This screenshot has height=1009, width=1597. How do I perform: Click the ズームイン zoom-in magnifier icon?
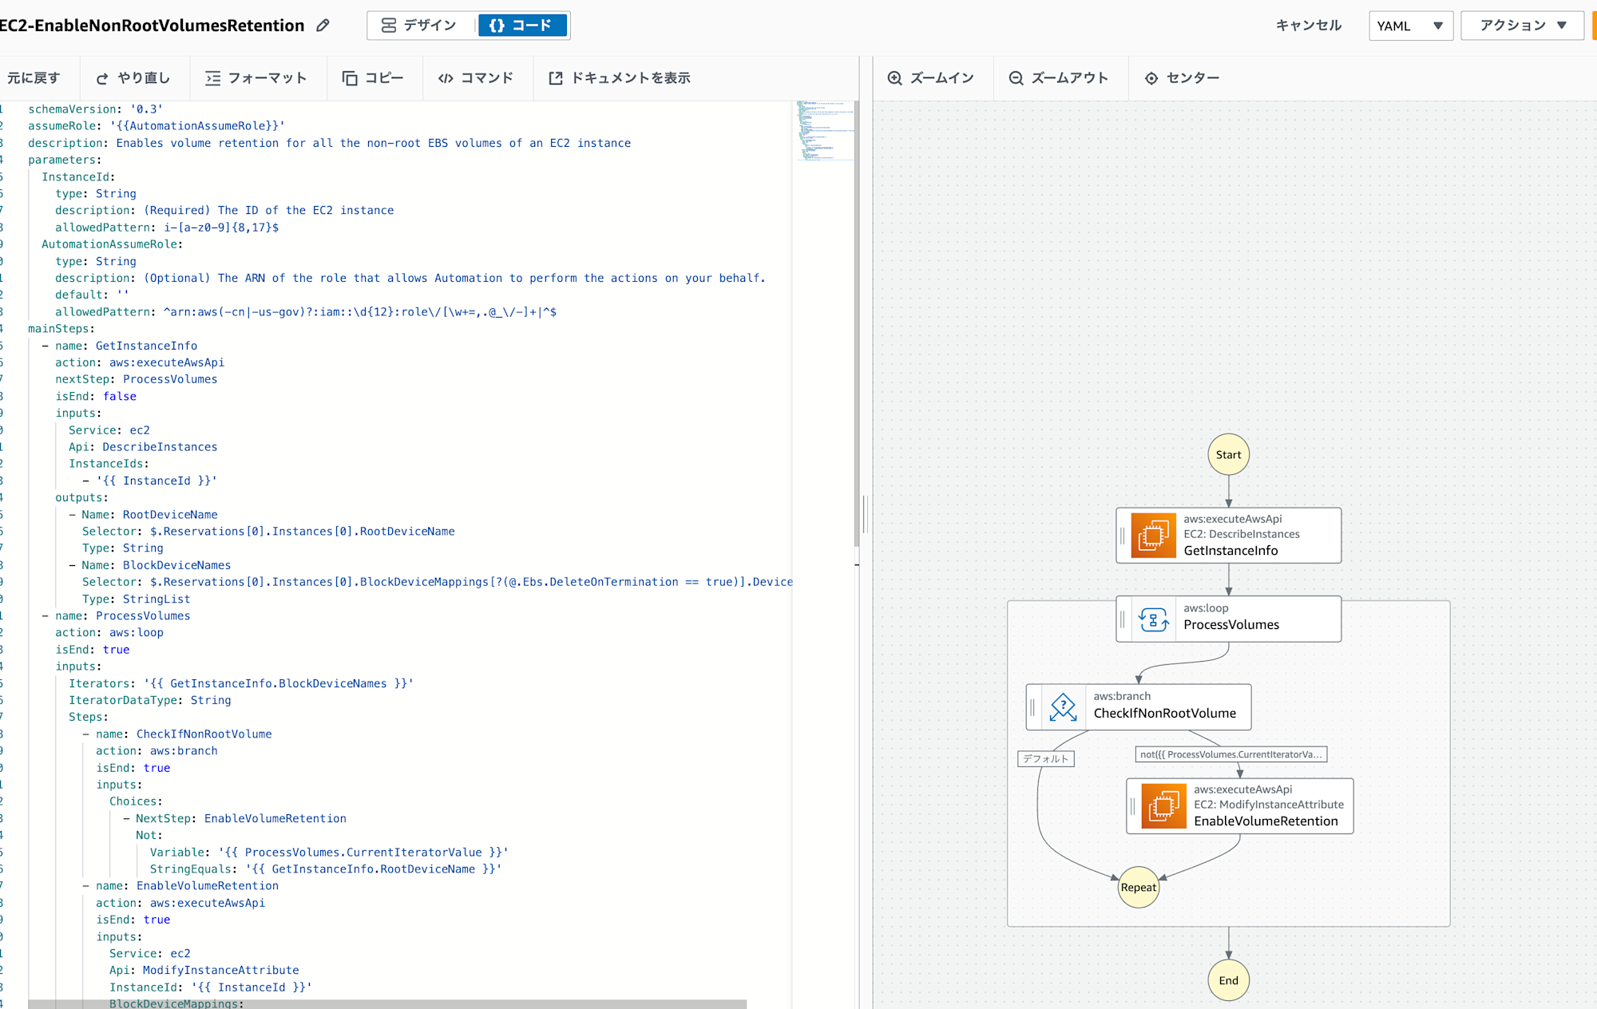pyautogui.click(x=895, y=78)
